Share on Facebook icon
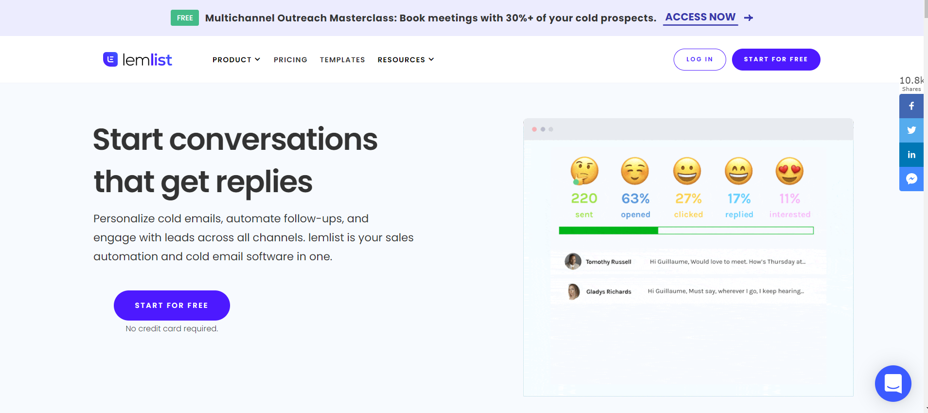This screenshot has height=413, width=928. pyautogui.click(x=911, y=106)
